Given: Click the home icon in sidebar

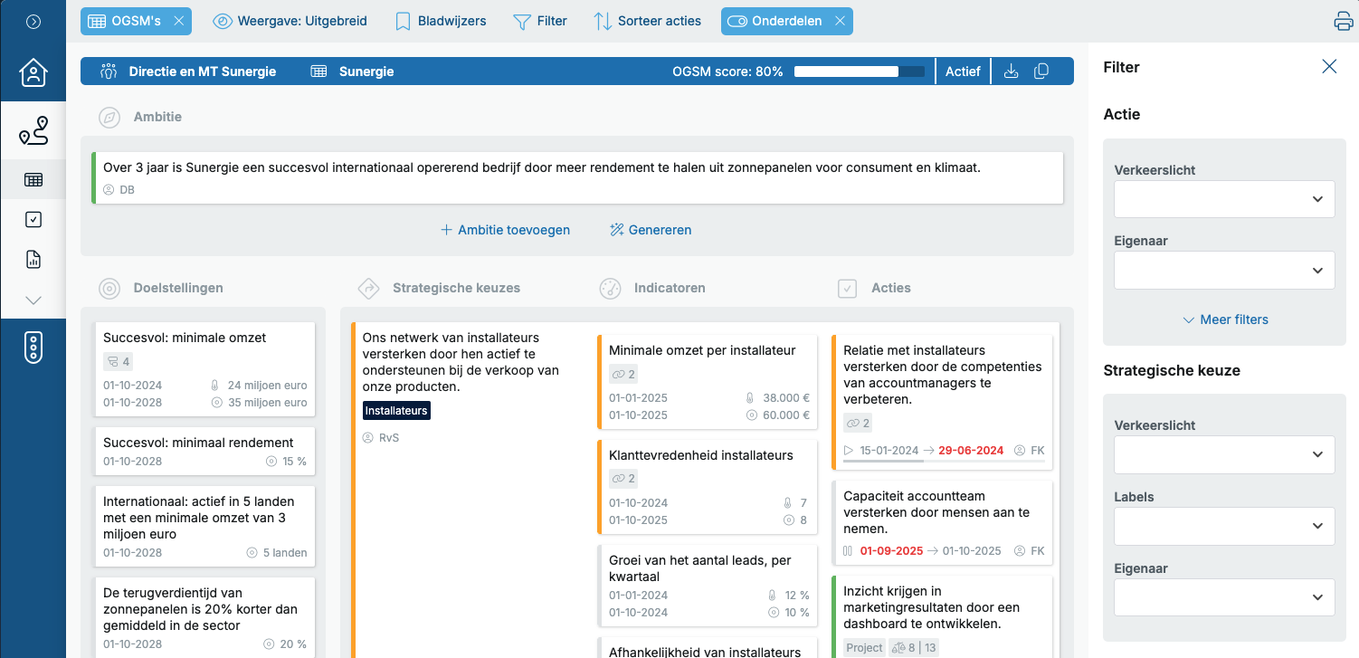Looking at the screenshot, I should coord(33,72).
